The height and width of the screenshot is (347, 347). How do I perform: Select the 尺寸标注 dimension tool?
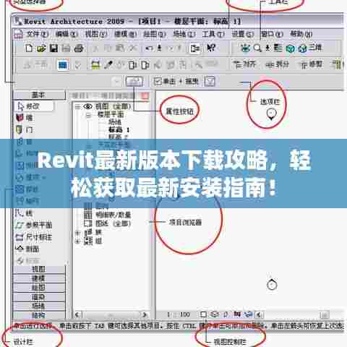coord(33,237)
